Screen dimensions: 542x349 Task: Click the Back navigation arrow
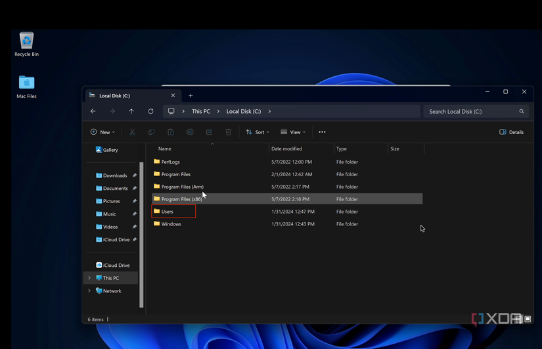93,111
